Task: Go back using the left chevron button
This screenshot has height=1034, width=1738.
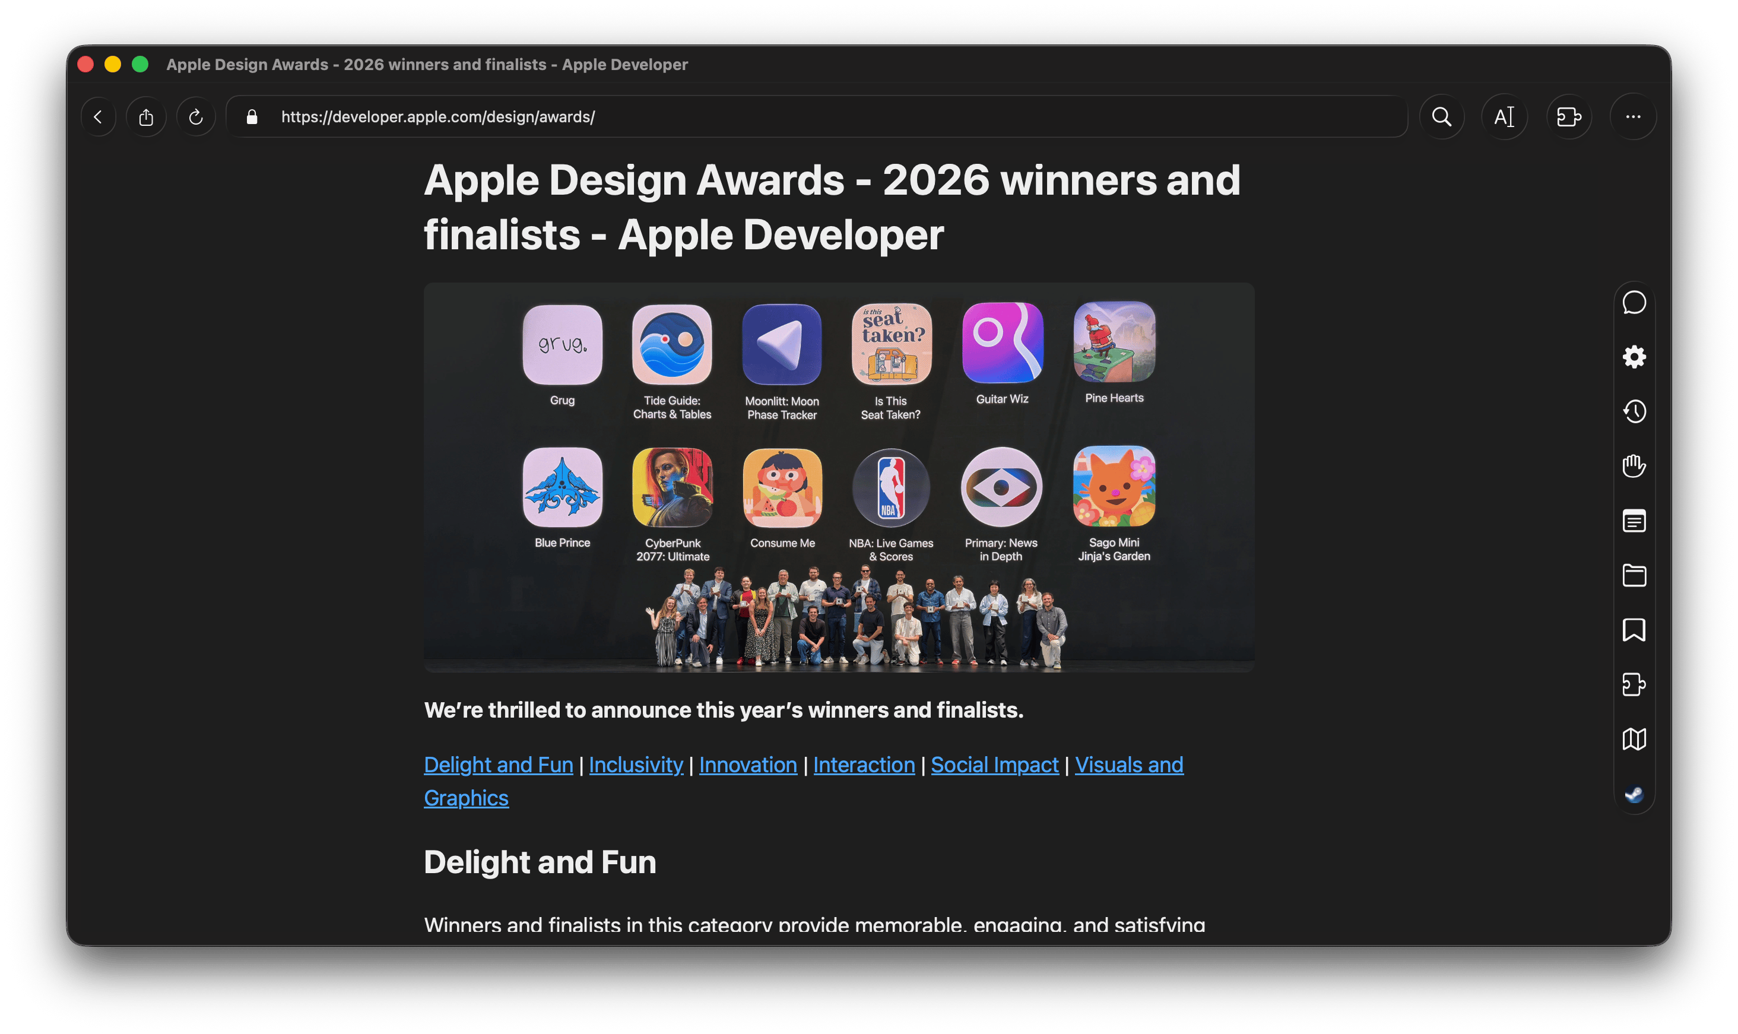Action: point(98,117)
